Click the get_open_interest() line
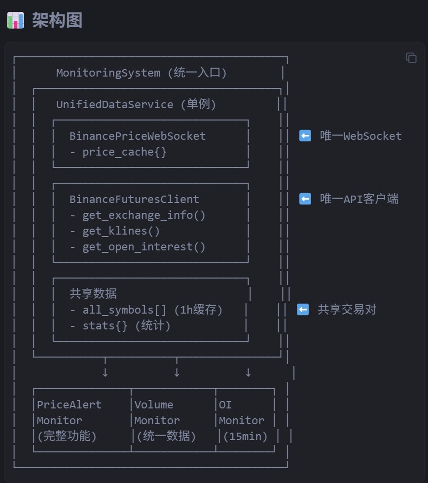 (138, 247)
